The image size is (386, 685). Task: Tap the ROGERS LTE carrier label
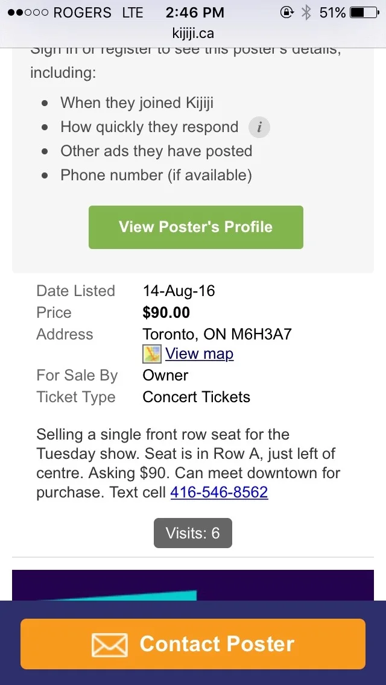click(x=98, y=12)
